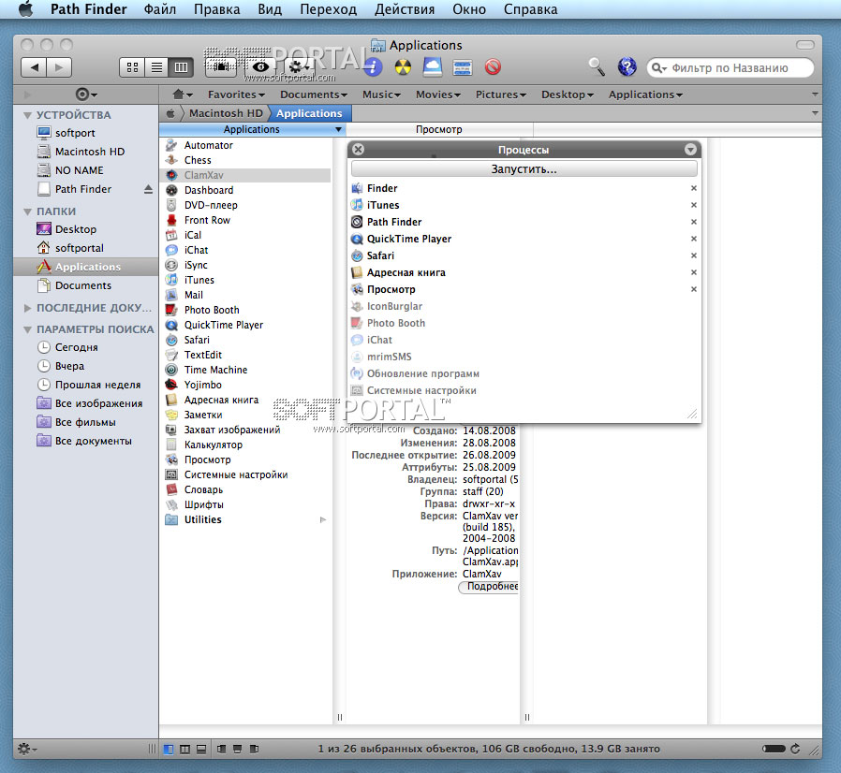Select Time Machine in the Applications list

[x=245, y=370]
